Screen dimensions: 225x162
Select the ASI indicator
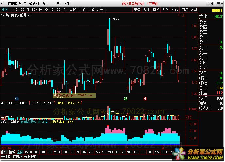pos(91,152)
